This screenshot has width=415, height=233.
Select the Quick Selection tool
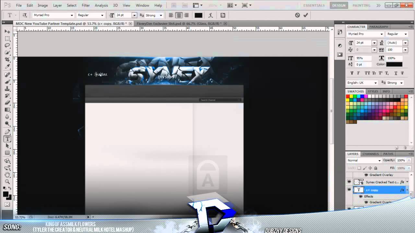click(7, 52)
